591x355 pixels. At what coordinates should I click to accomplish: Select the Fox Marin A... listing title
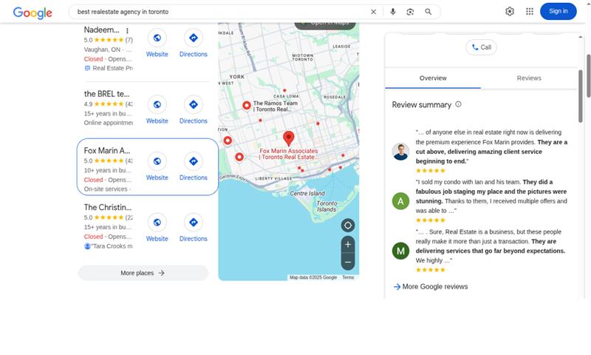coord(107,151)
